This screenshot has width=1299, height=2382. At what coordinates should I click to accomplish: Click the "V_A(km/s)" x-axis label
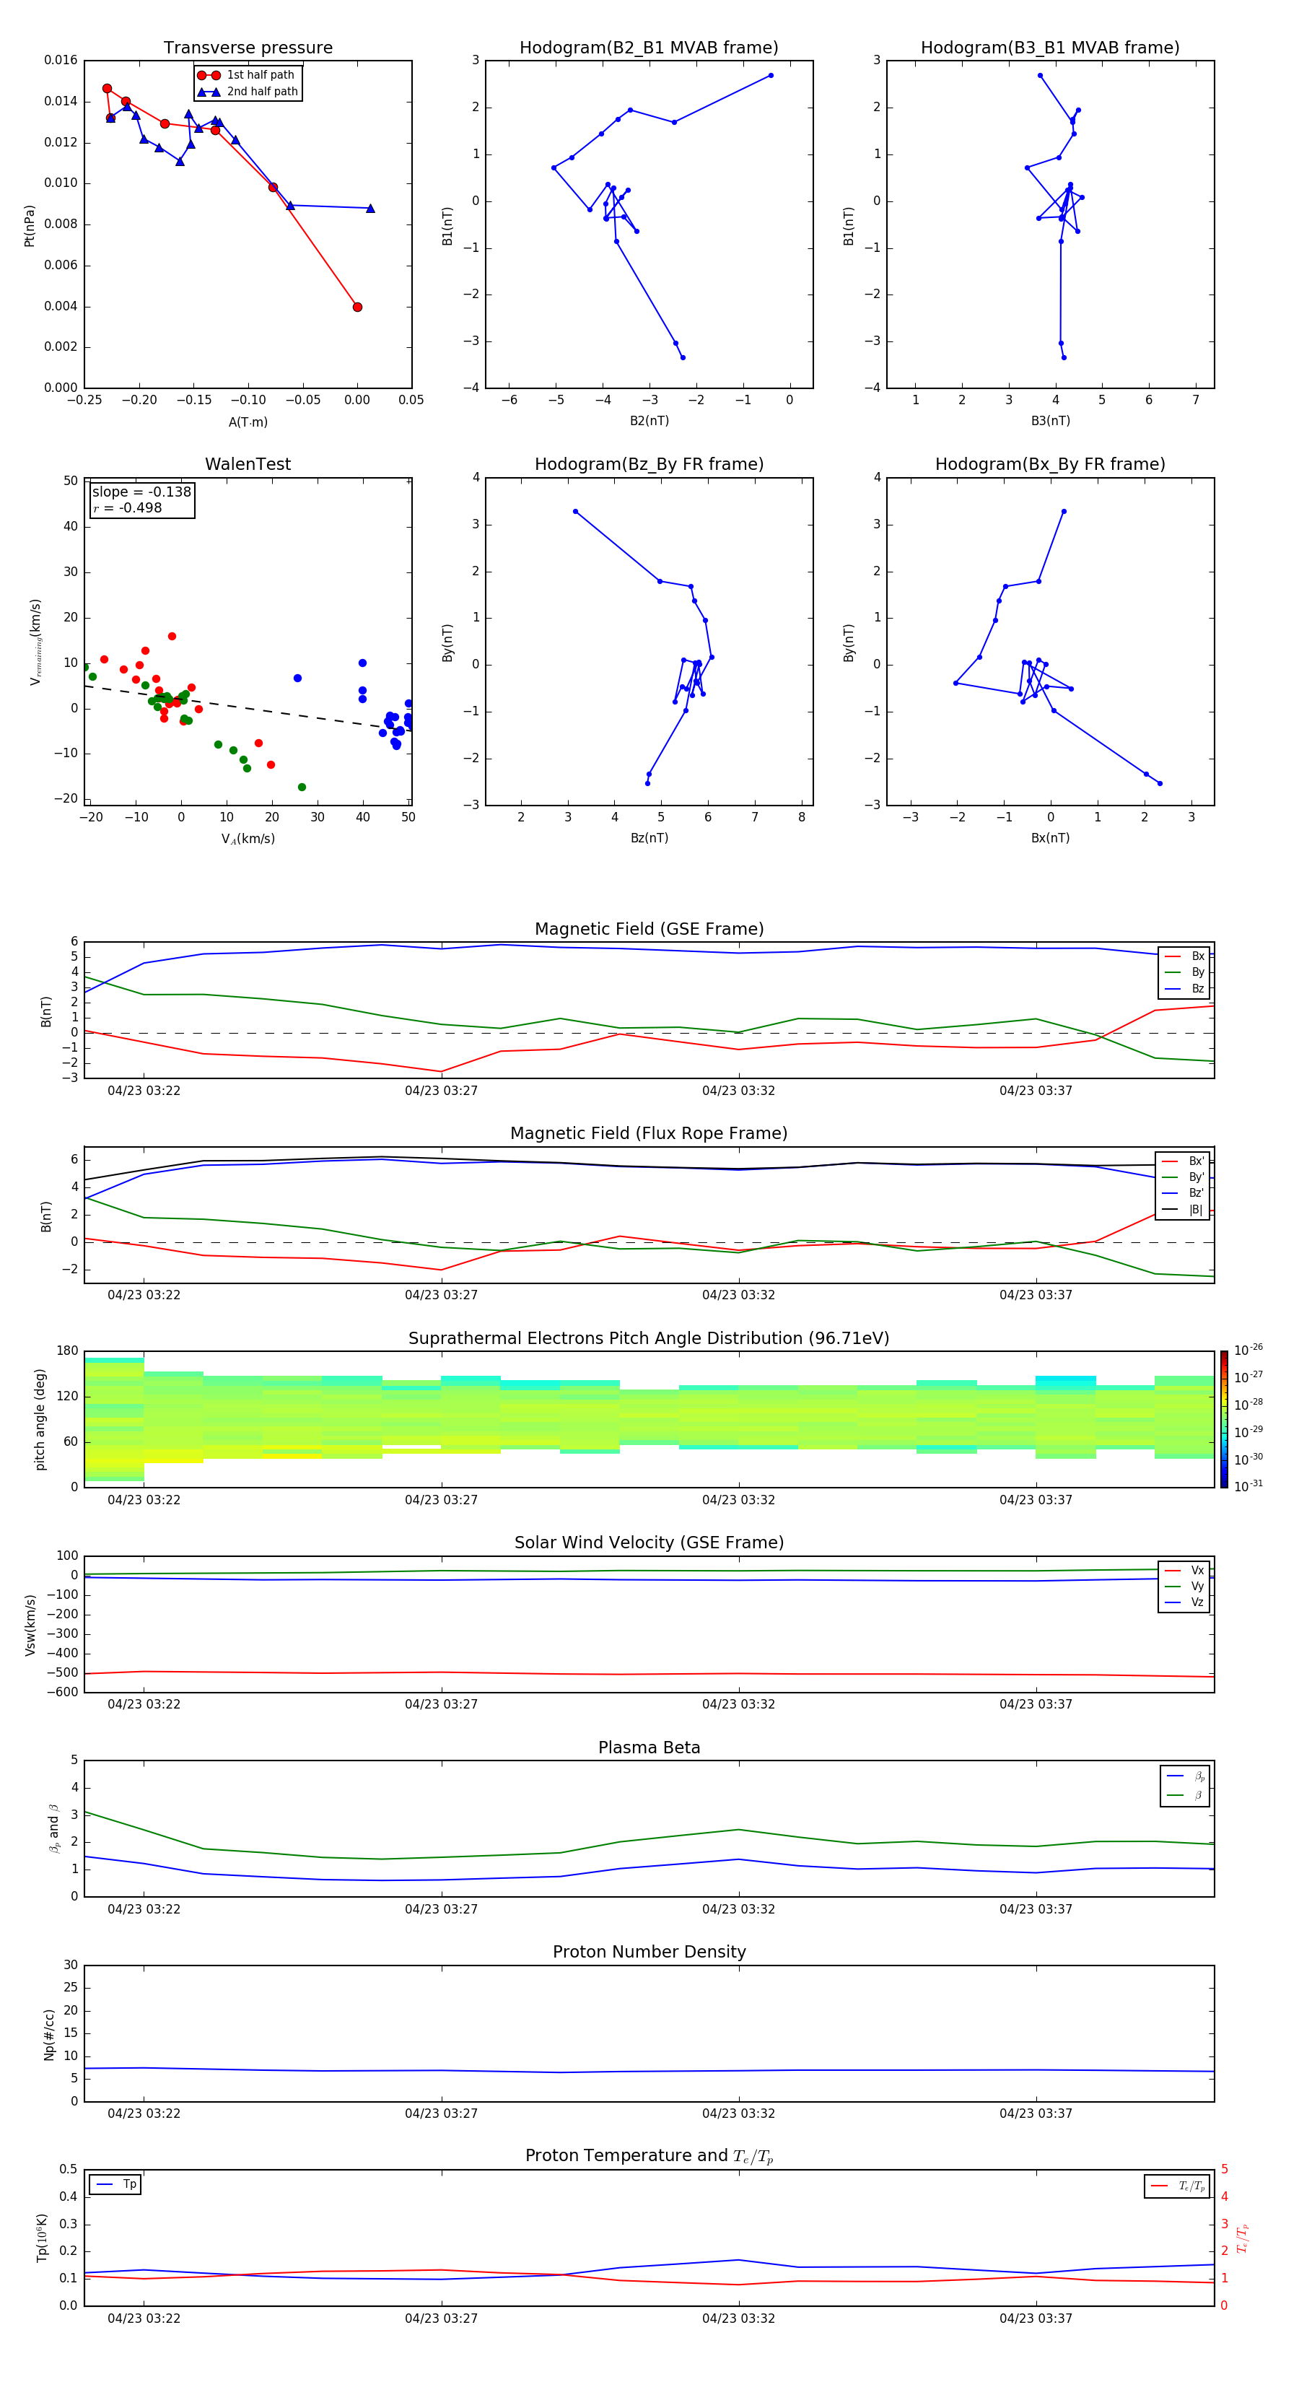pos(248,839)
